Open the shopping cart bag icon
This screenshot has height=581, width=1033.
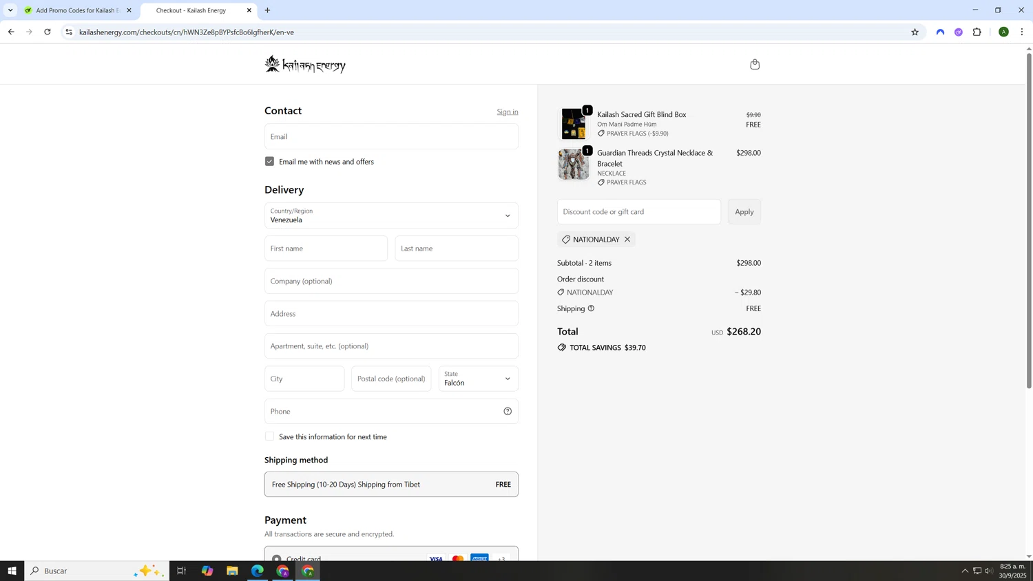(755, 64)
